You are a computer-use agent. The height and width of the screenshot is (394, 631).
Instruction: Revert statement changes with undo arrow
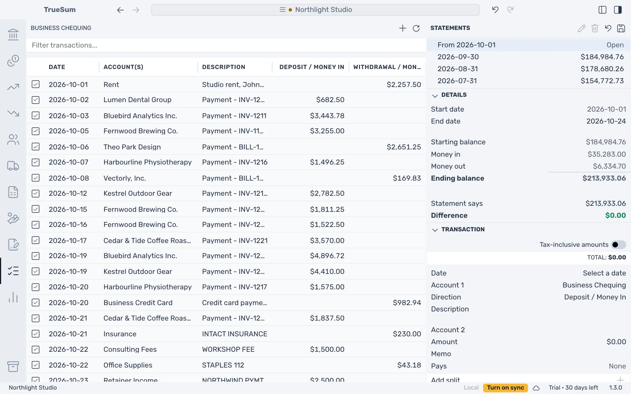[x=608, y=28]
